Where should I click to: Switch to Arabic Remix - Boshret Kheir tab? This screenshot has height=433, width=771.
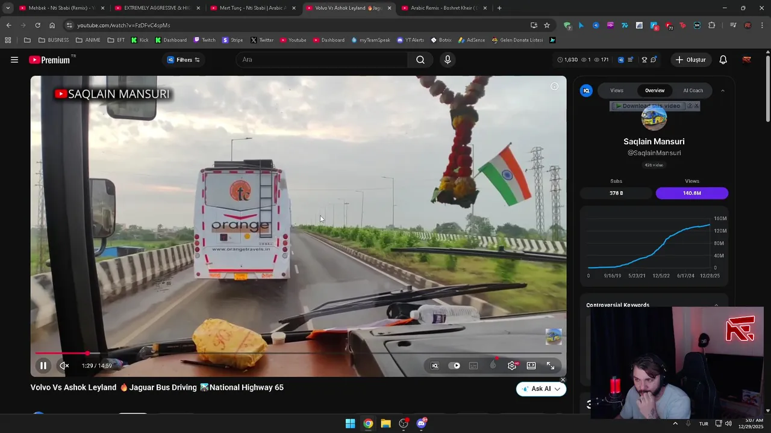pos(444,8)
